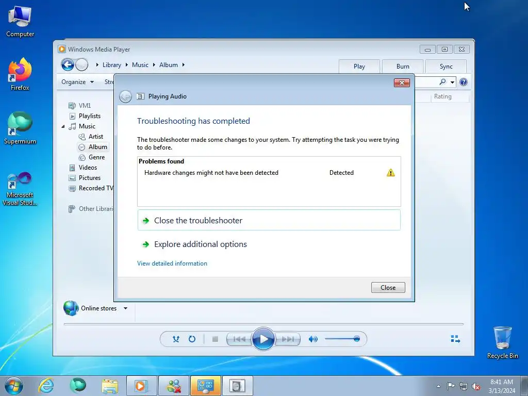Open the Windows Start orb

pos(14,386)
